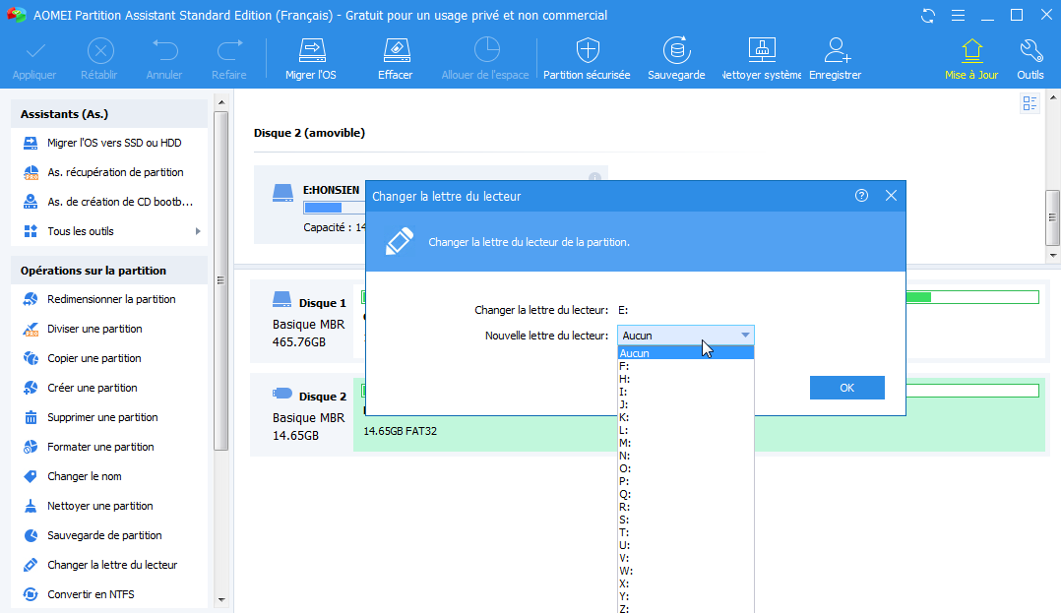Viewport: 1061px width, 613px height.
Task: Close the Changer la lettre dialog
Action: click(x=891, y=196)
